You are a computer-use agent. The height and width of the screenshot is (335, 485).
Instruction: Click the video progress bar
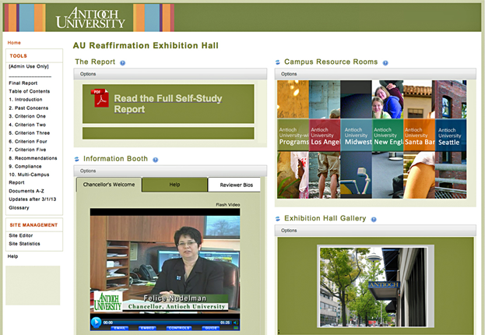(166, 323)
